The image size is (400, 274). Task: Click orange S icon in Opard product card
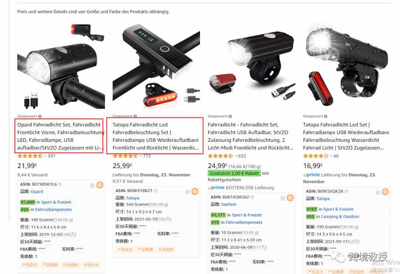[x=100, y=185]
